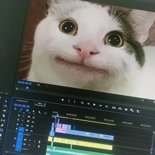Select the Rectangle tool
Screen dimensions: 155x155
tap(1, 130)
